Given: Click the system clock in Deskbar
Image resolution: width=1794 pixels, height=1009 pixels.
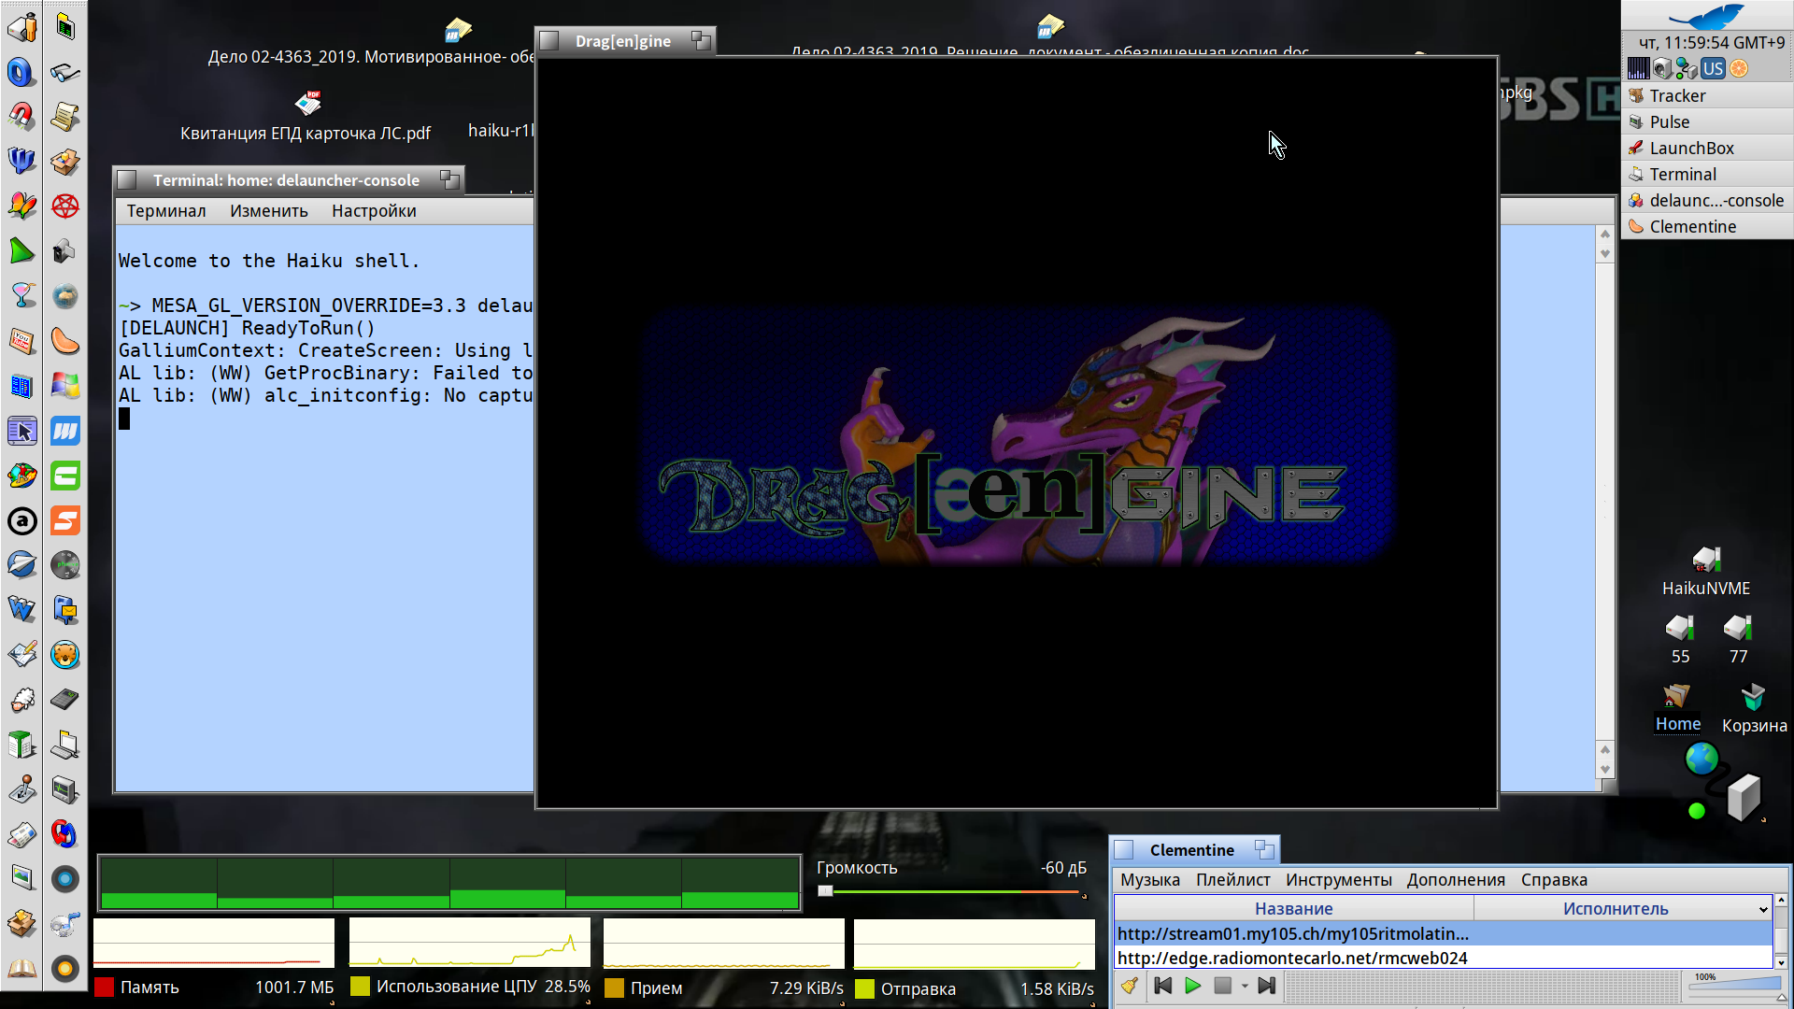Looking at the screenshot, I should [1711, 43].
